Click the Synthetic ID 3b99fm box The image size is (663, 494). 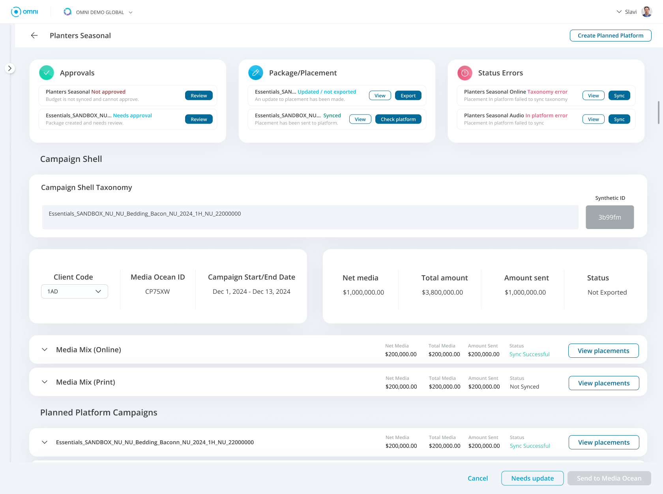(x=610, y=217)
